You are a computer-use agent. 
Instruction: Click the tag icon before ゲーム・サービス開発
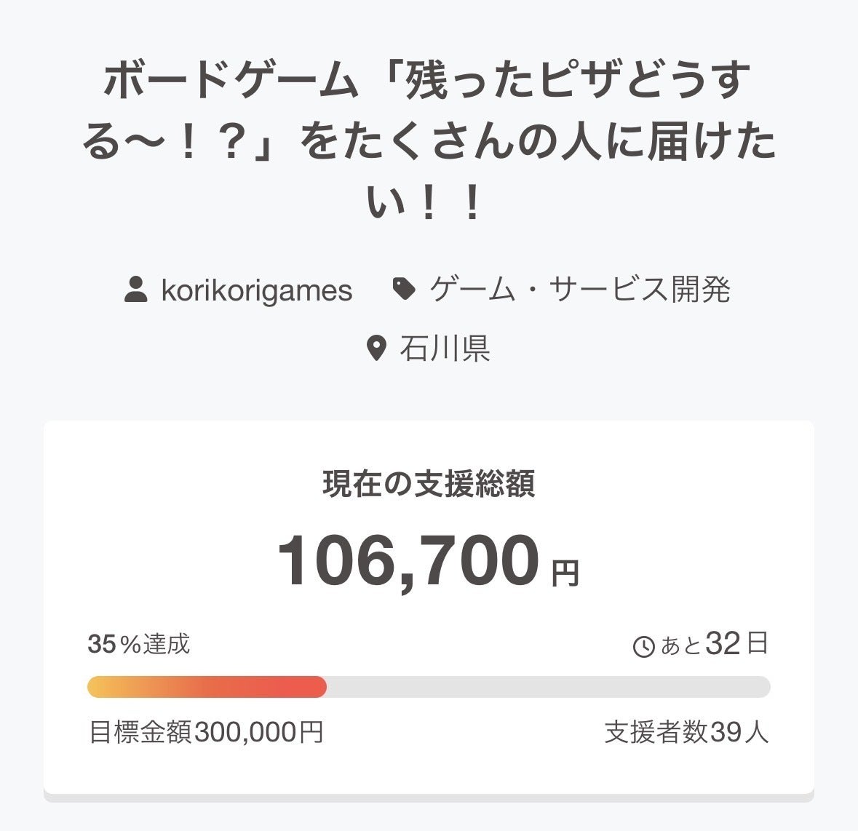[x=404, y=290]
